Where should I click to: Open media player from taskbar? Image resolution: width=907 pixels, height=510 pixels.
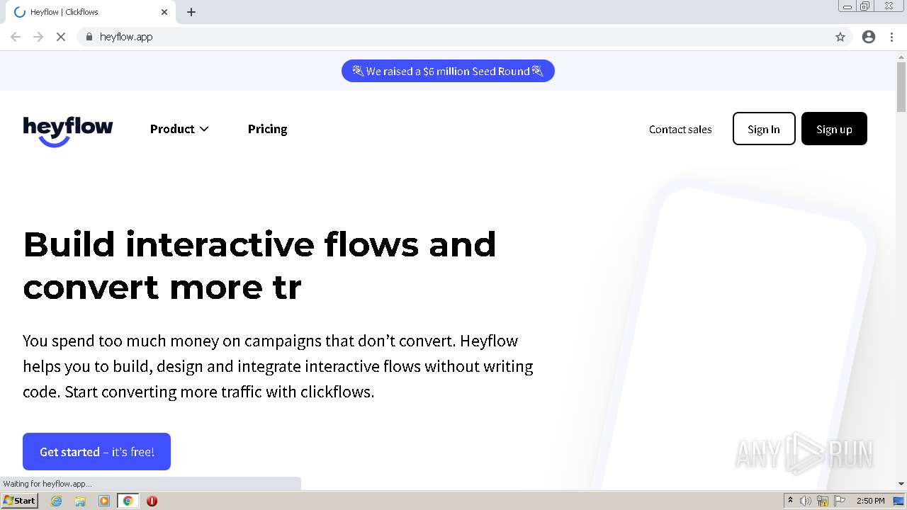tap(104, 501)
